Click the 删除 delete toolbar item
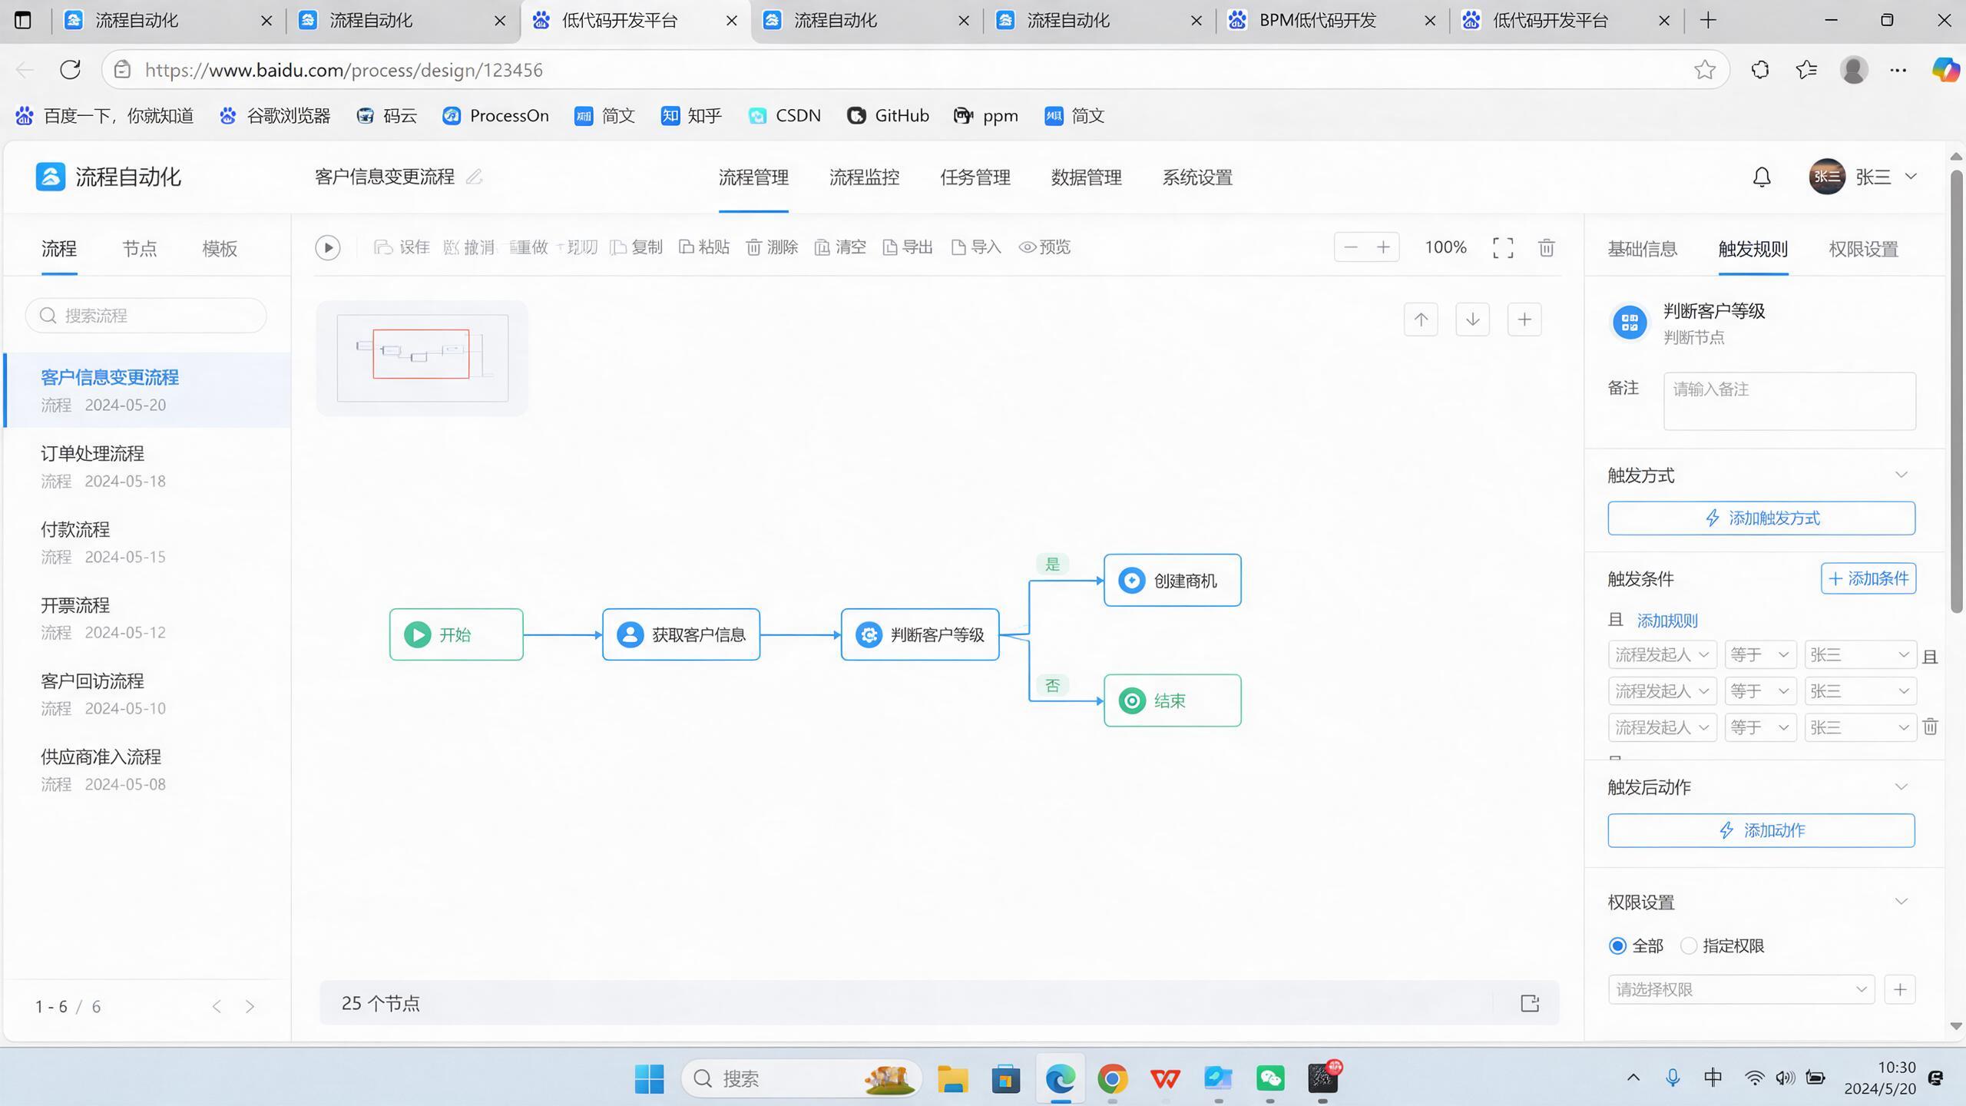The image size is (1966, 1106). coord(772,247)
